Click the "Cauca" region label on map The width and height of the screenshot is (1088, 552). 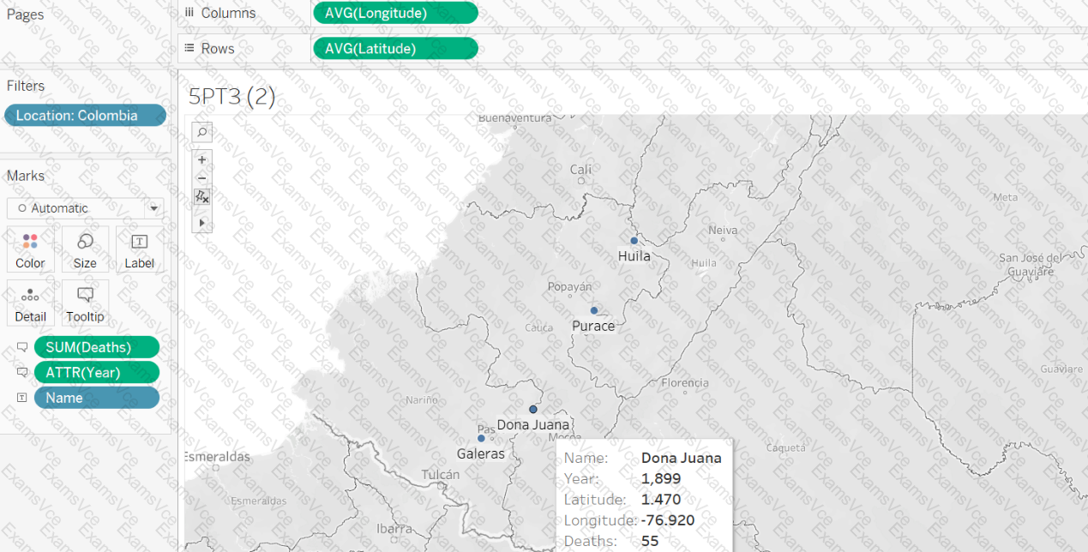click(538, 327)
